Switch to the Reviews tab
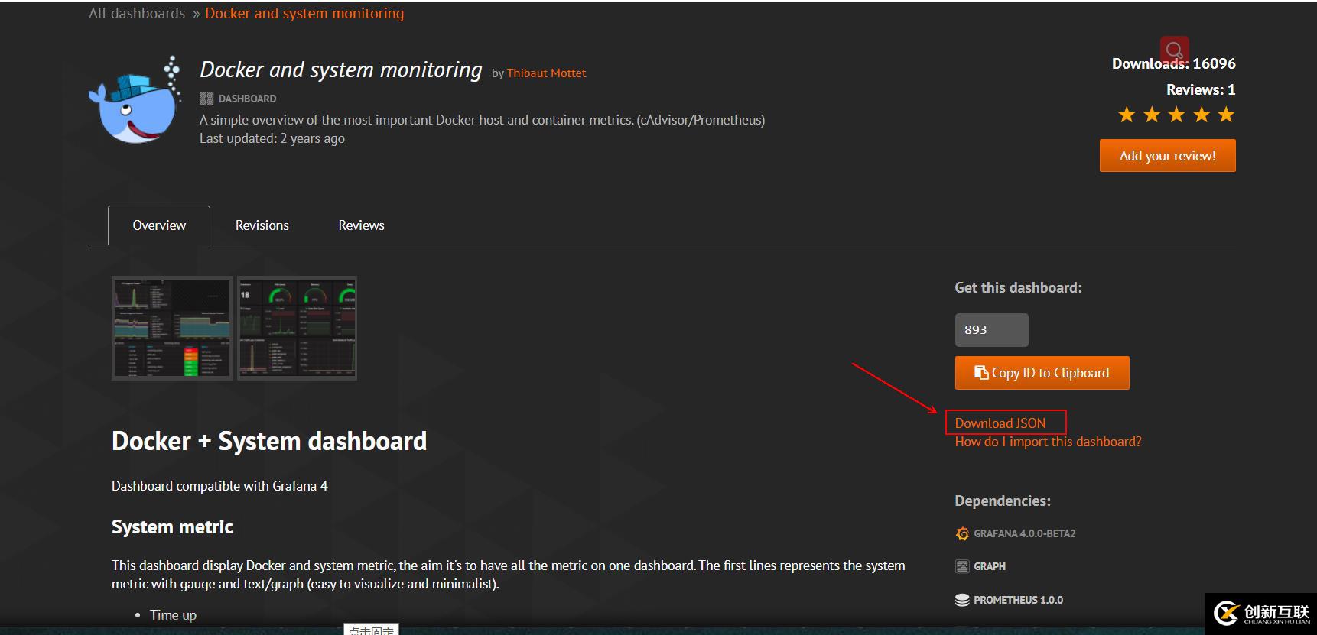The width and height of the screenshot is (1317, 635). point(362,225)
